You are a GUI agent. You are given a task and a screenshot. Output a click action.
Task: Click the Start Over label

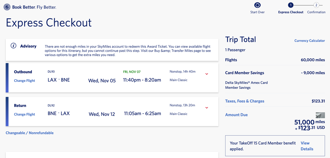pos(257,12)
